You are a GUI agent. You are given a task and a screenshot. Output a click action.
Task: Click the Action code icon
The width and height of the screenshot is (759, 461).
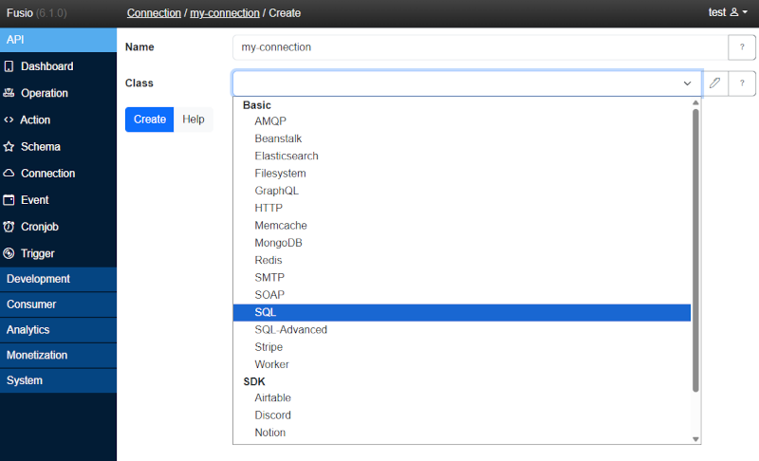(x=9, y=120)
